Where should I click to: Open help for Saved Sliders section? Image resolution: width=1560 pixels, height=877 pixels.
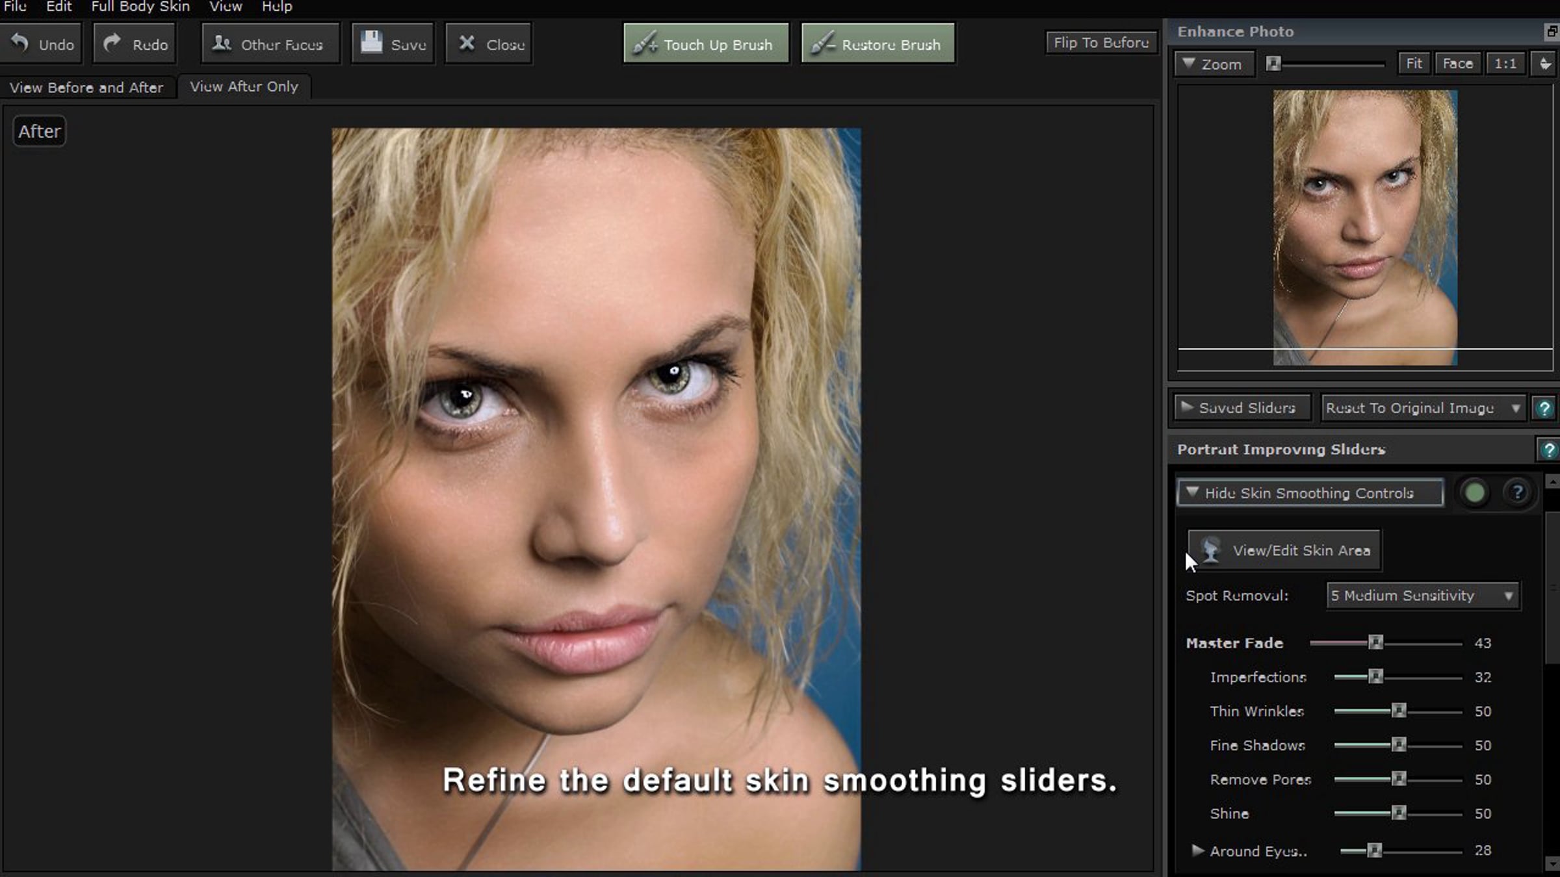[1544, 409]
